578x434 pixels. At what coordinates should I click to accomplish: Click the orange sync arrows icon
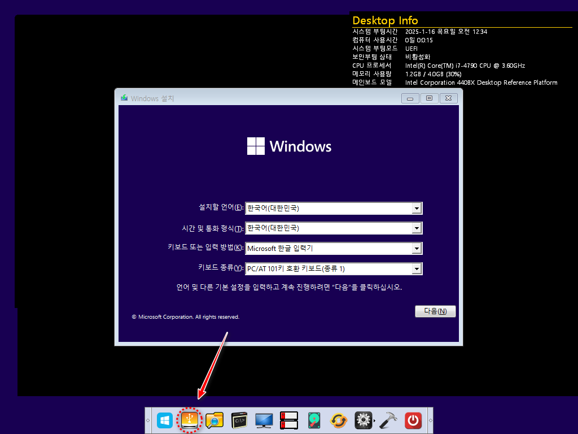point(339,420)
